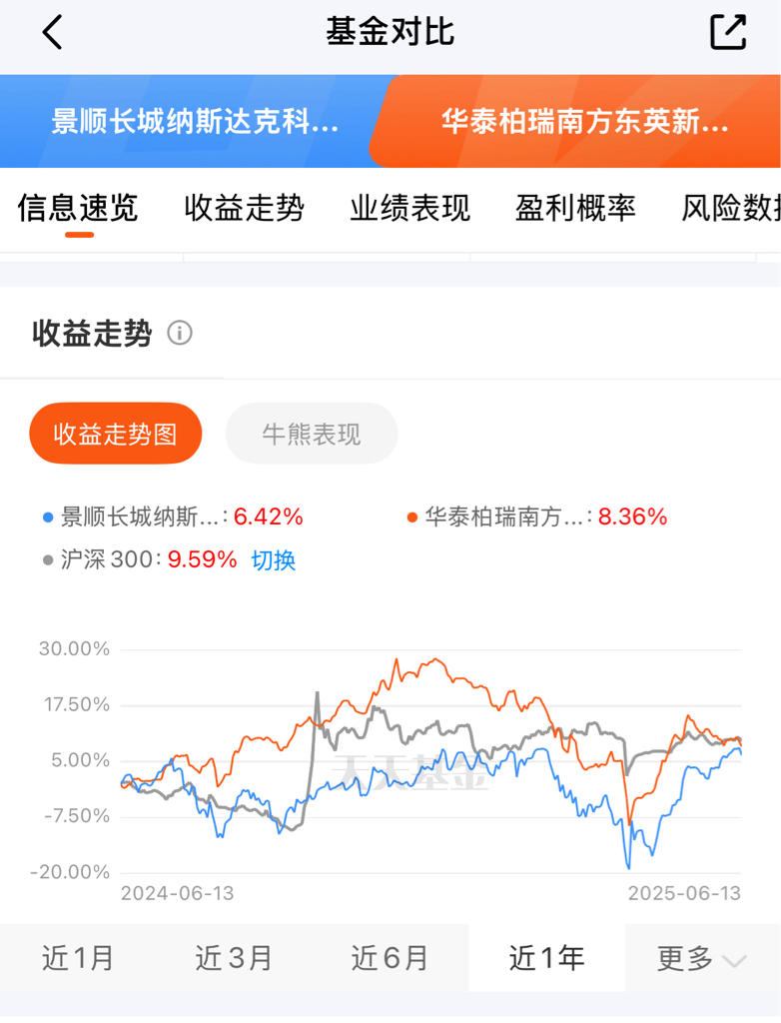Click the gray dot legend for 沪深300
781x1023 pixels.
[48, 559]
